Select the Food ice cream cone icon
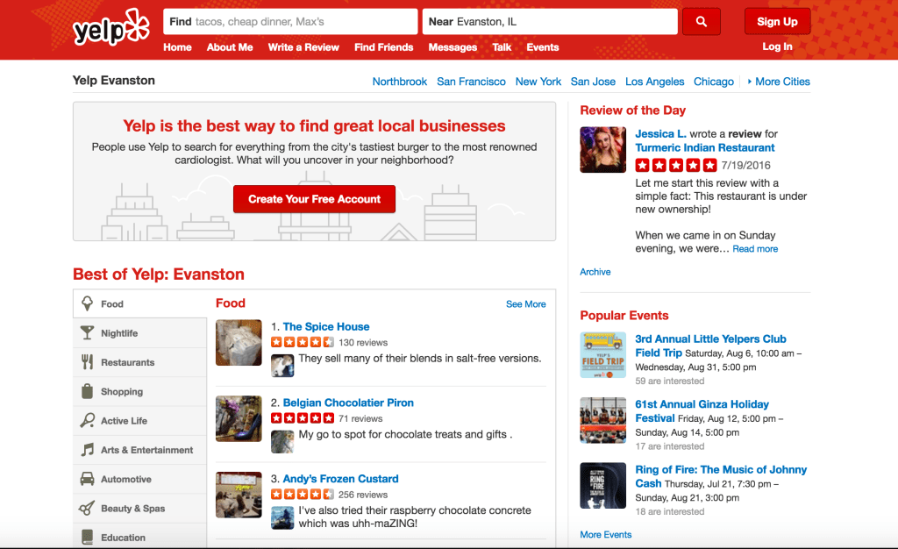 [87, 303]
